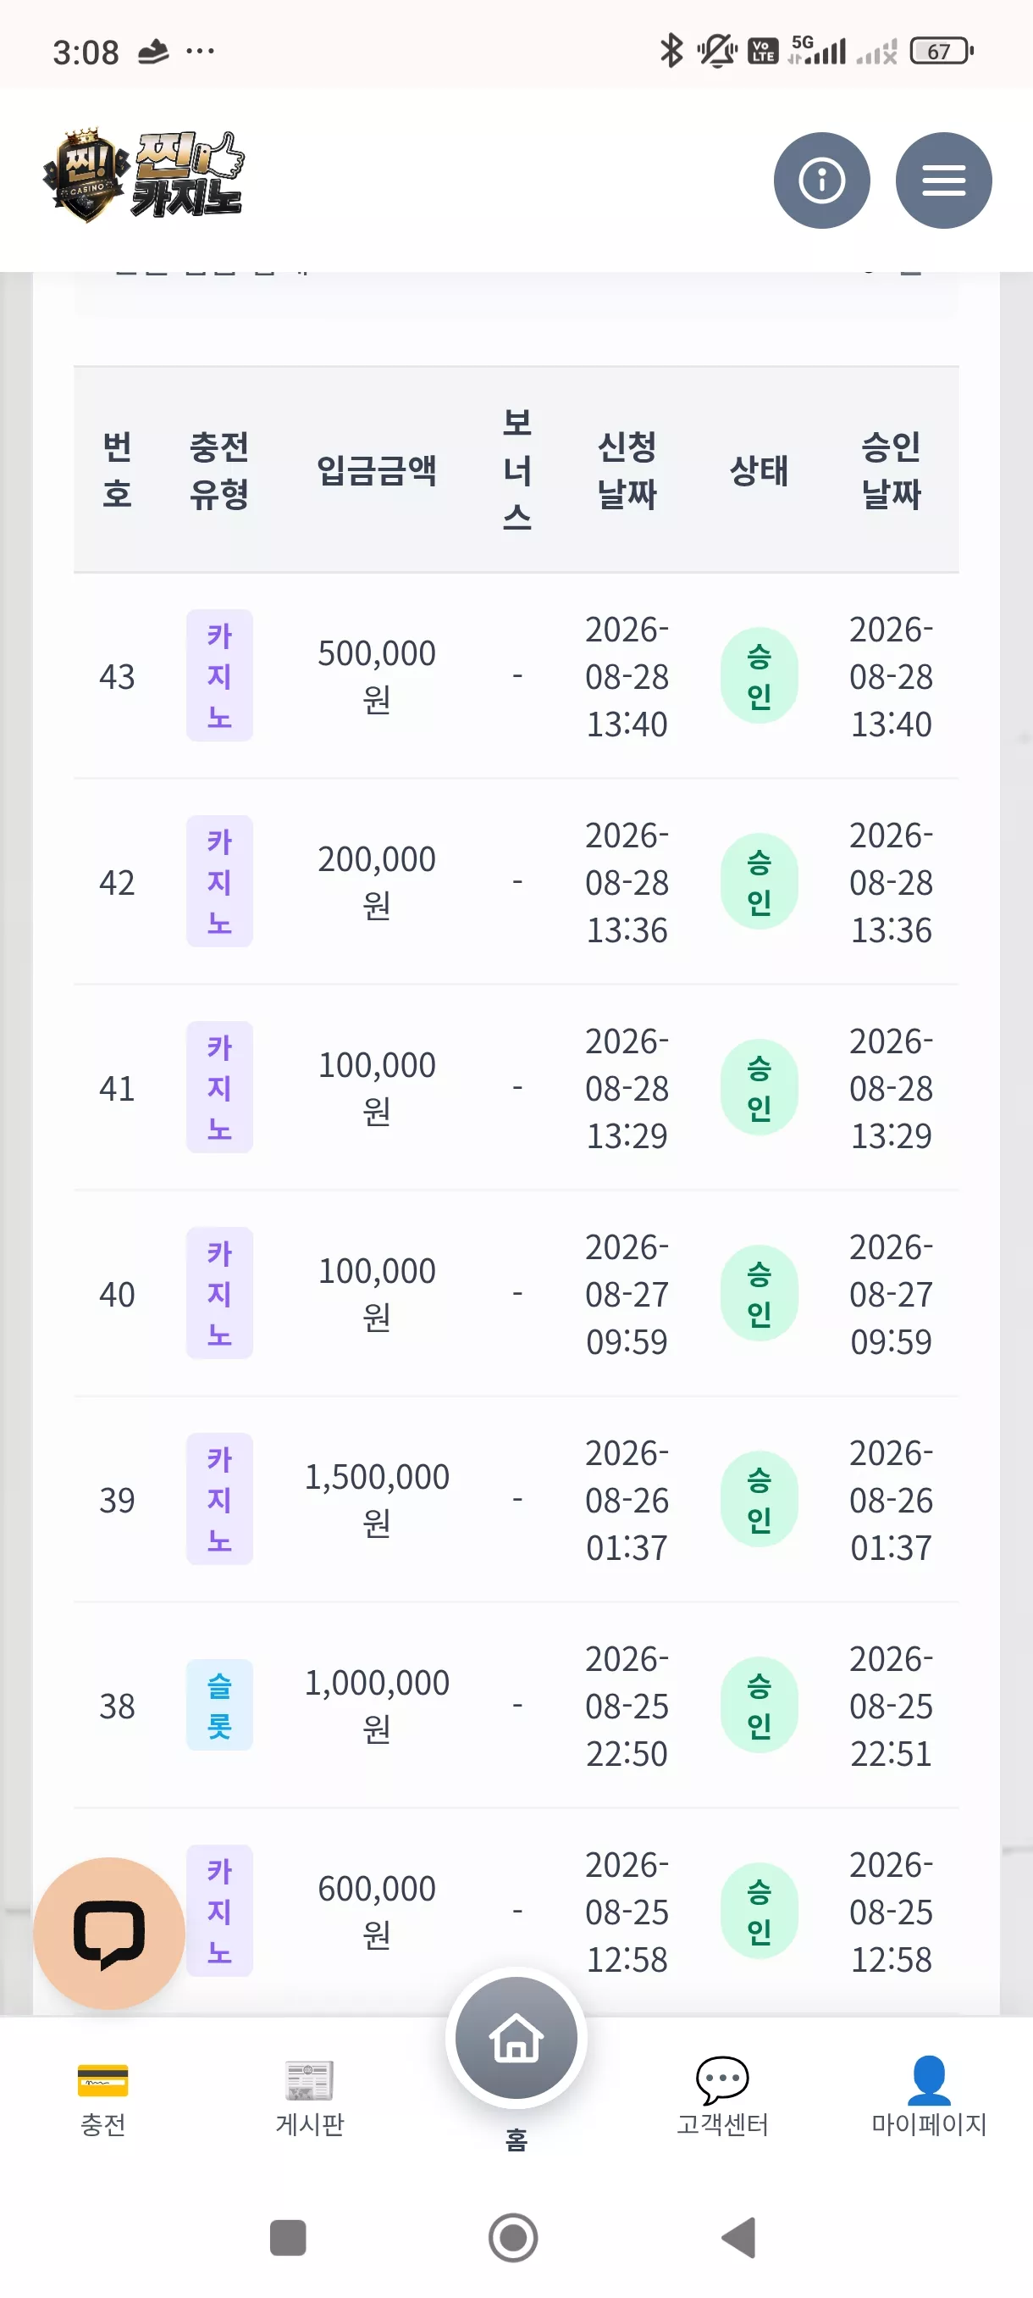Open the orange live chat bubble
1033x2298 pixels.
[x=108, y=1933]
